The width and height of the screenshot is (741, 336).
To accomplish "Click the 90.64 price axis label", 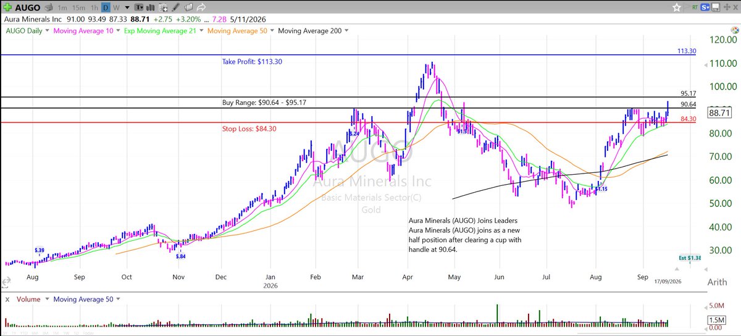I will click(x=689, y=104).
